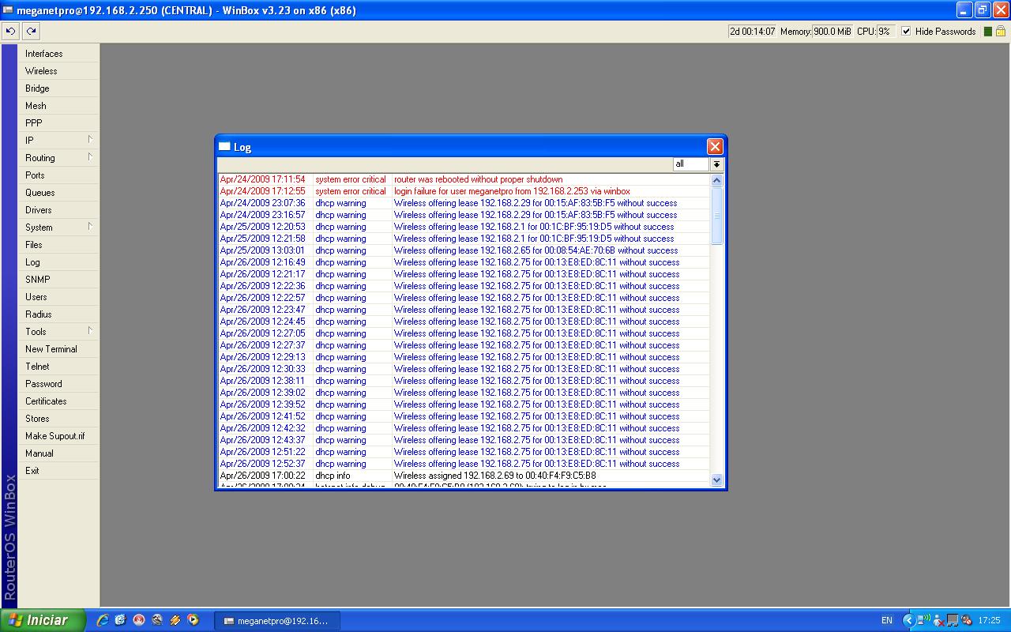Select the log entry dated Apr/26/2009 12:38:11
The image size is (1011, 632).
(464, 381)
